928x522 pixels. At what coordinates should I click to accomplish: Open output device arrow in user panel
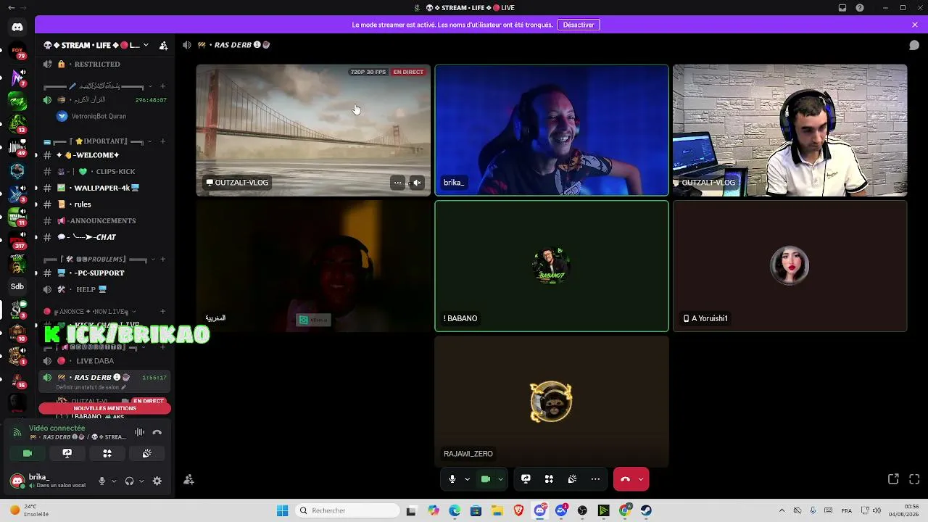141,481
